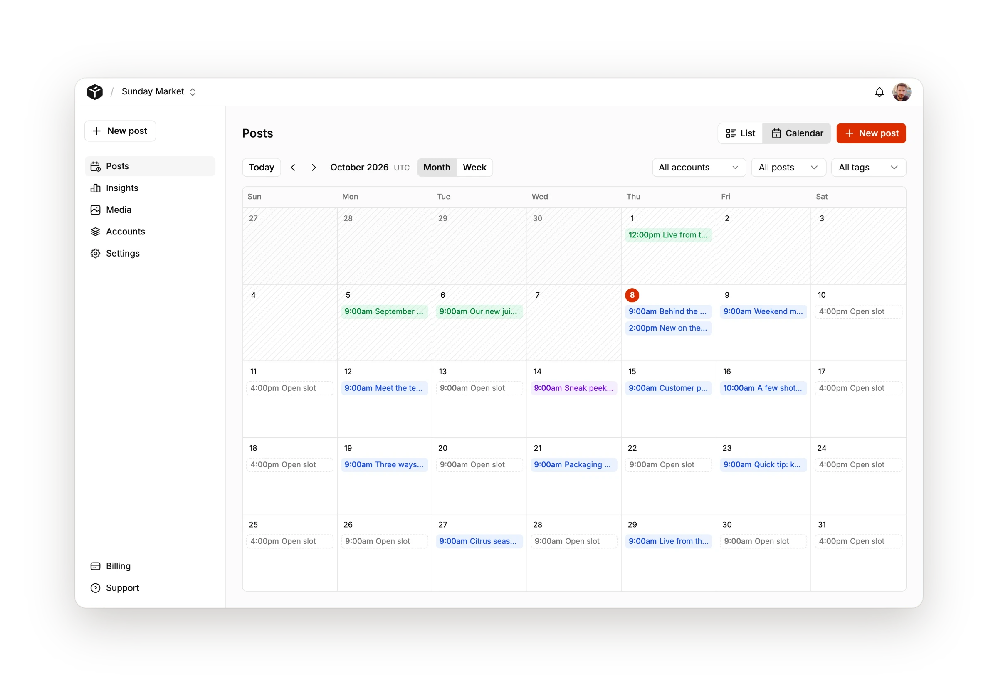Open Insights in the sidebar
998x686 pixels.
(x=150, y=188)
